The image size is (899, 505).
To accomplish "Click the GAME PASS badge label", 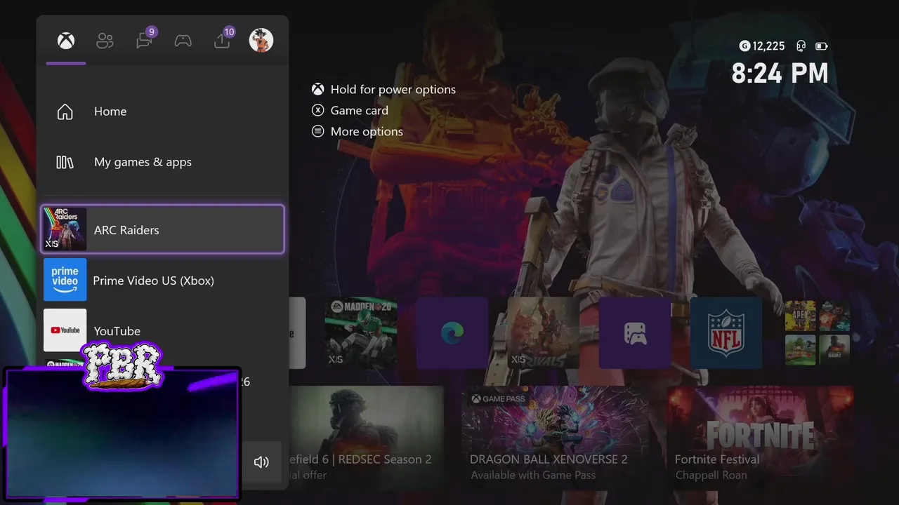I will click(499, 398).
